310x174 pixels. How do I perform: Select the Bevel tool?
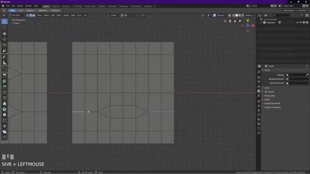[x=4, y=87]
